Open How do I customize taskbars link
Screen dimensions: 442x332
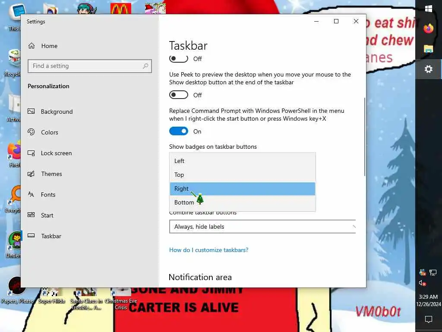(208, 250)
